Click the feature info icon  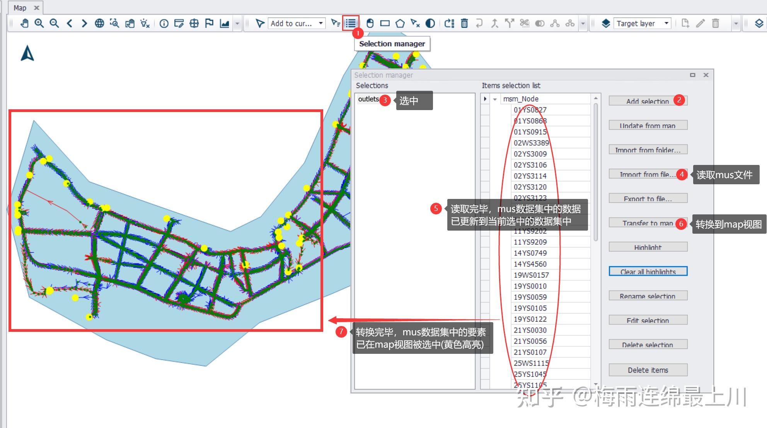point(164,24)
